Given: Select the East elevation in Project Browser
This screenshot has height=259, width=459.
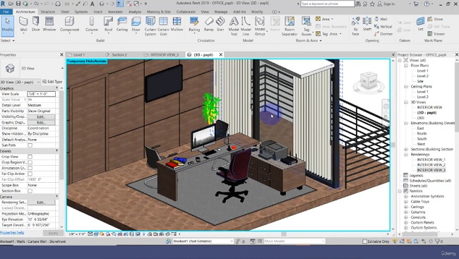Looking at the screenshot, I should pyautogui.click(x=420, y=128).
